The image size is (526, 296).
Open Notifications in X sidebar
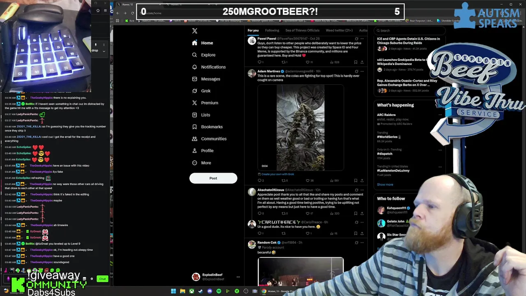(x=209, y=67)
